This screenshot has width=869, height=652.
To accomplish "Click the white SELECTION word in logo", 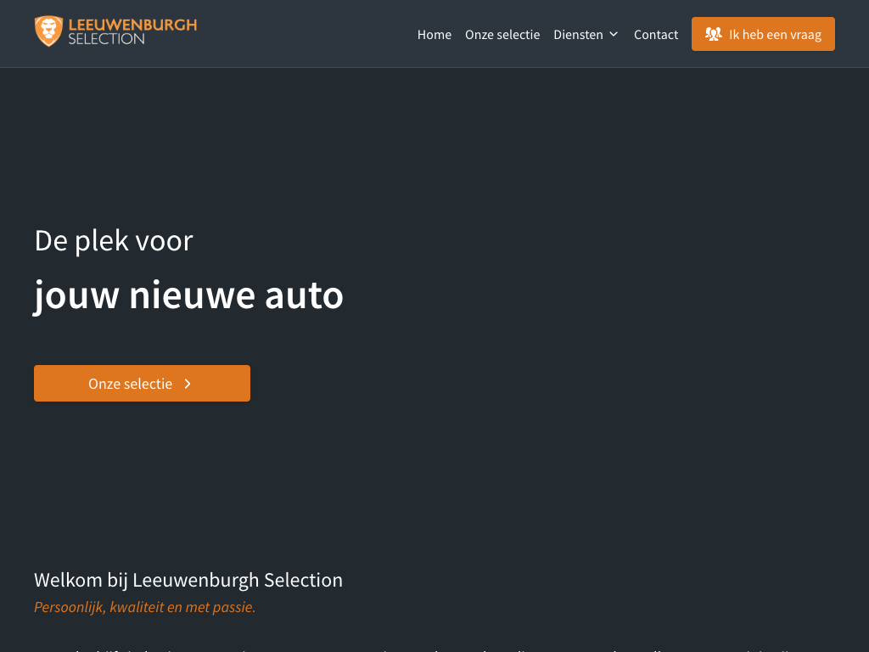I will coord(106,39).
